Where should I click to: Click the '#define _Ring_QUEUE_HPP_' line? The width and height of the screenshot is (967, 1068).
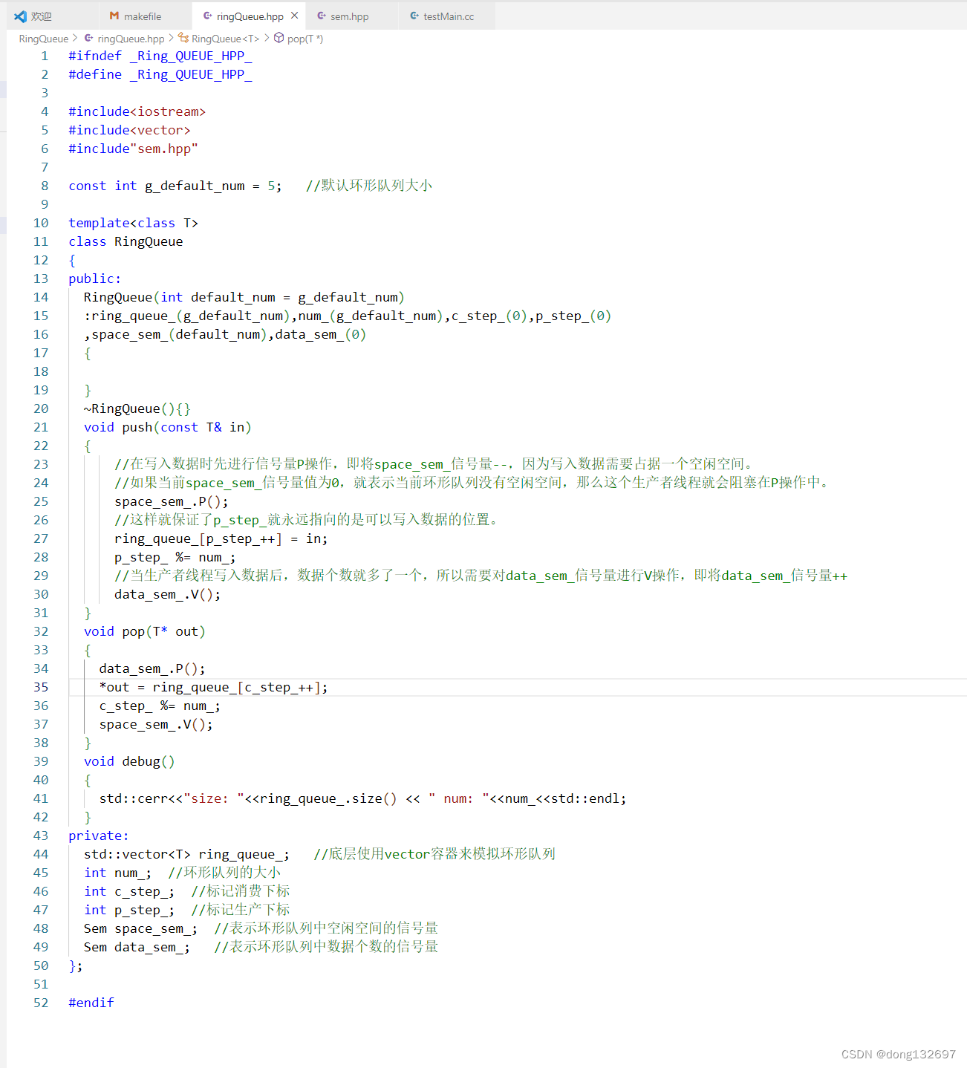click(x=160, y=74)
